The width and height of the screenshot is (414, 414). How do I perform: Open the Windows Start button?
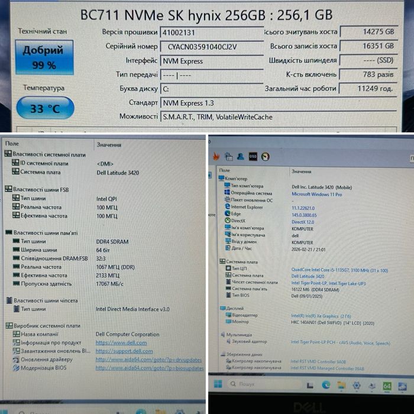point(218,384)
